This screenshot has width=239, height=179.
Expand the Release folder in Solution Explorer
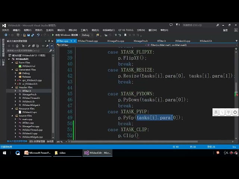pos(15,77)
